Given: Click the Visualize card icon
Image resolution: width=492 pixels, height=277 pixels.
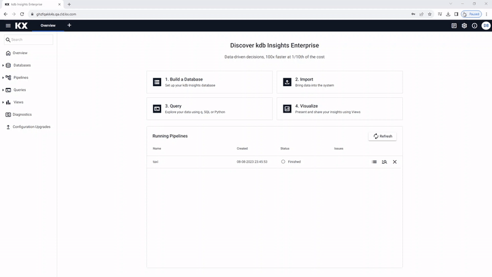Looking at the screenshot, I should [x=287, y=109].
